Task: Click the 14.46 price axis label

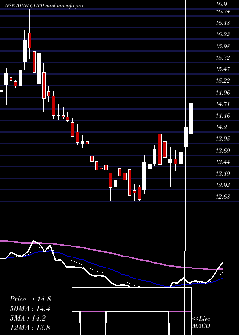Action: coord(223,116)
